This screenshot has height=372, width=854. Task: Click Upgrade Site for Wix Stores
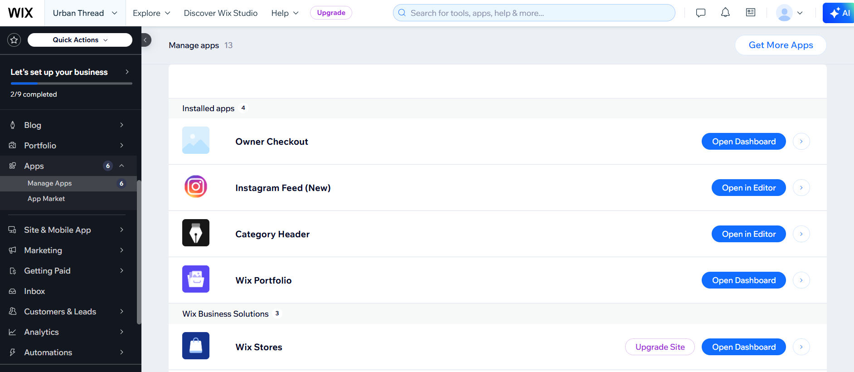point(660,347)
